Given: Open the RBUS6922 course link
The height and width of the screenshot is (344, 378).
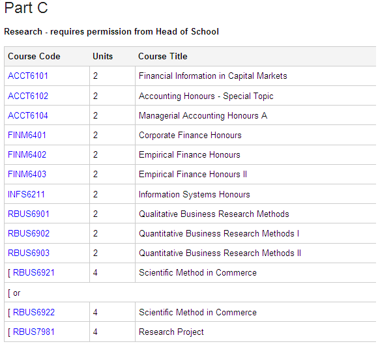Looking at the screenshot, I should pos(34,313).
